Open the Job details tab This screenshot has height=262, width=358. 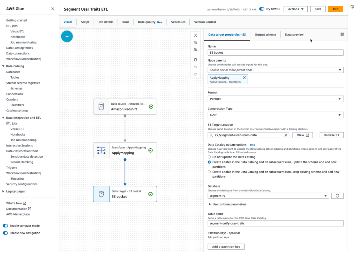106,22
